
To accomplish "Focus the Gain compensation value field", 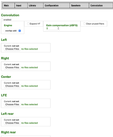I will click(52, 28).
